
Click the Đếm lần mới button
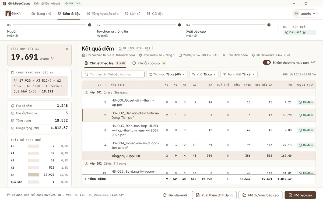click(175, 195)
